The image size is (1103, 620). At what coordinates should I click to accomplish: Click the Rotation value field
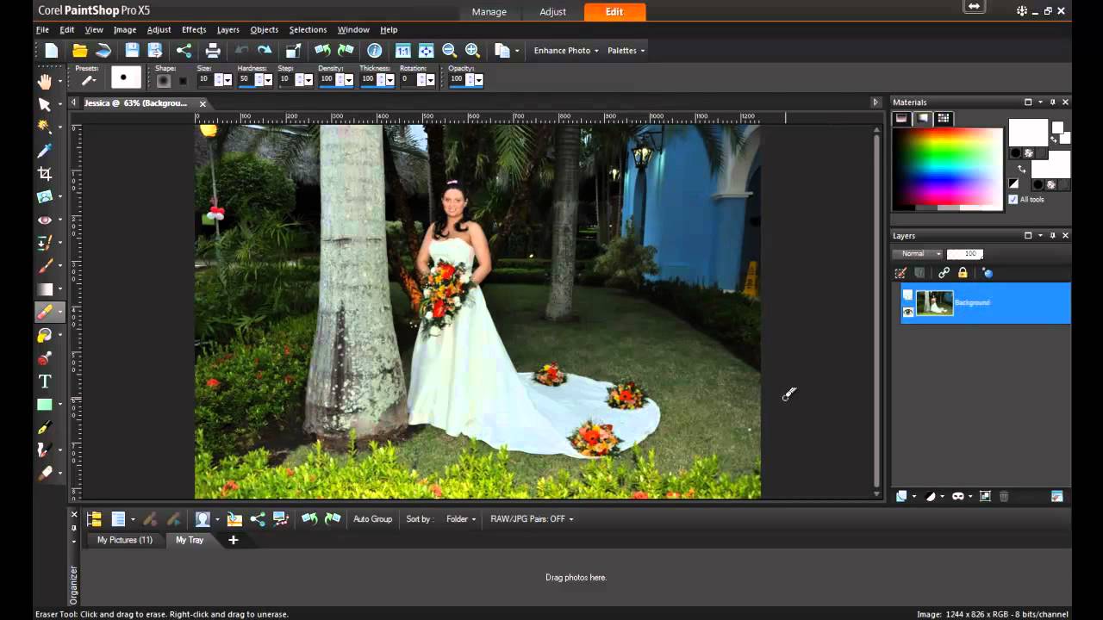(408, 79)
